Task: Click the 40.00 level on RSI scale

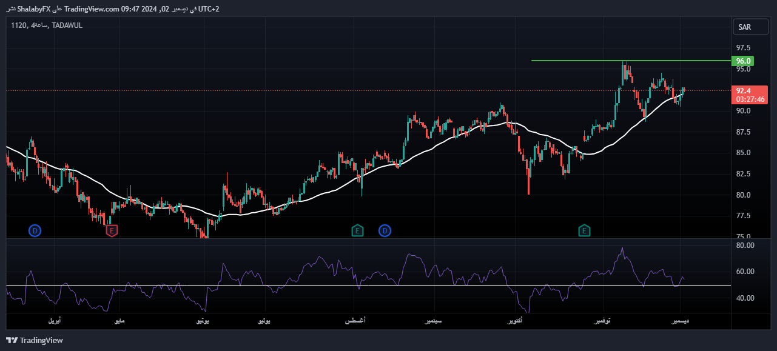Action: coord(744,298)
